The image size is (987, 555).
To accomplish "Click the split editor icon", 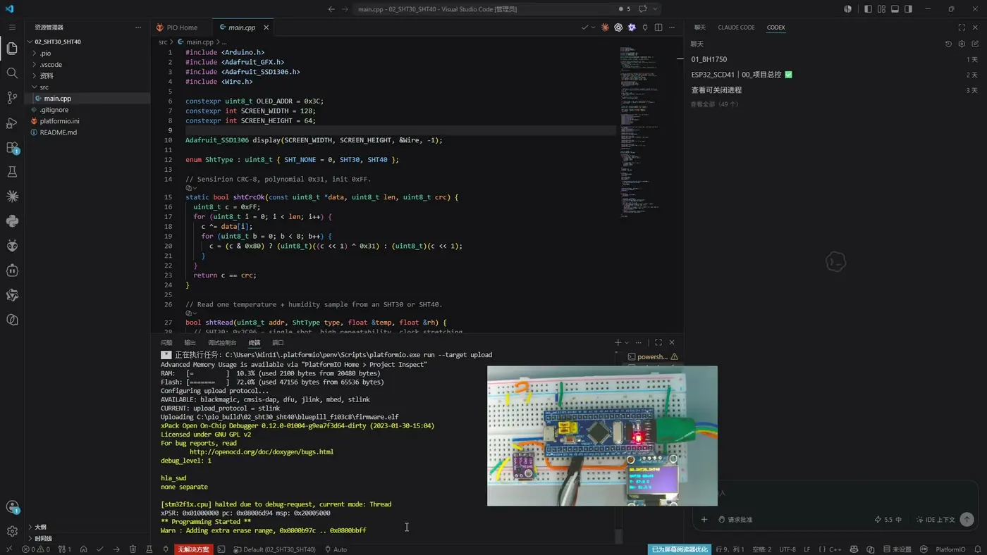I will 658,27.
